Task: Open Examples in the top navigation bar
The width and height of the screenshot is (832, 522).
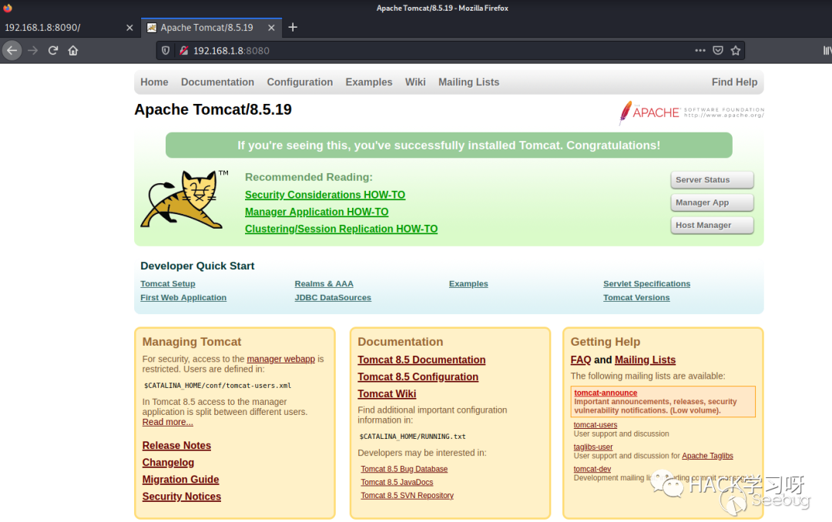Action: tap(369, 82)
